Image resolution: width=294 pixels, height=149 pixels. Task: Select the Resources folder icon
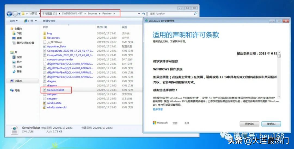[x=45, y=38]
